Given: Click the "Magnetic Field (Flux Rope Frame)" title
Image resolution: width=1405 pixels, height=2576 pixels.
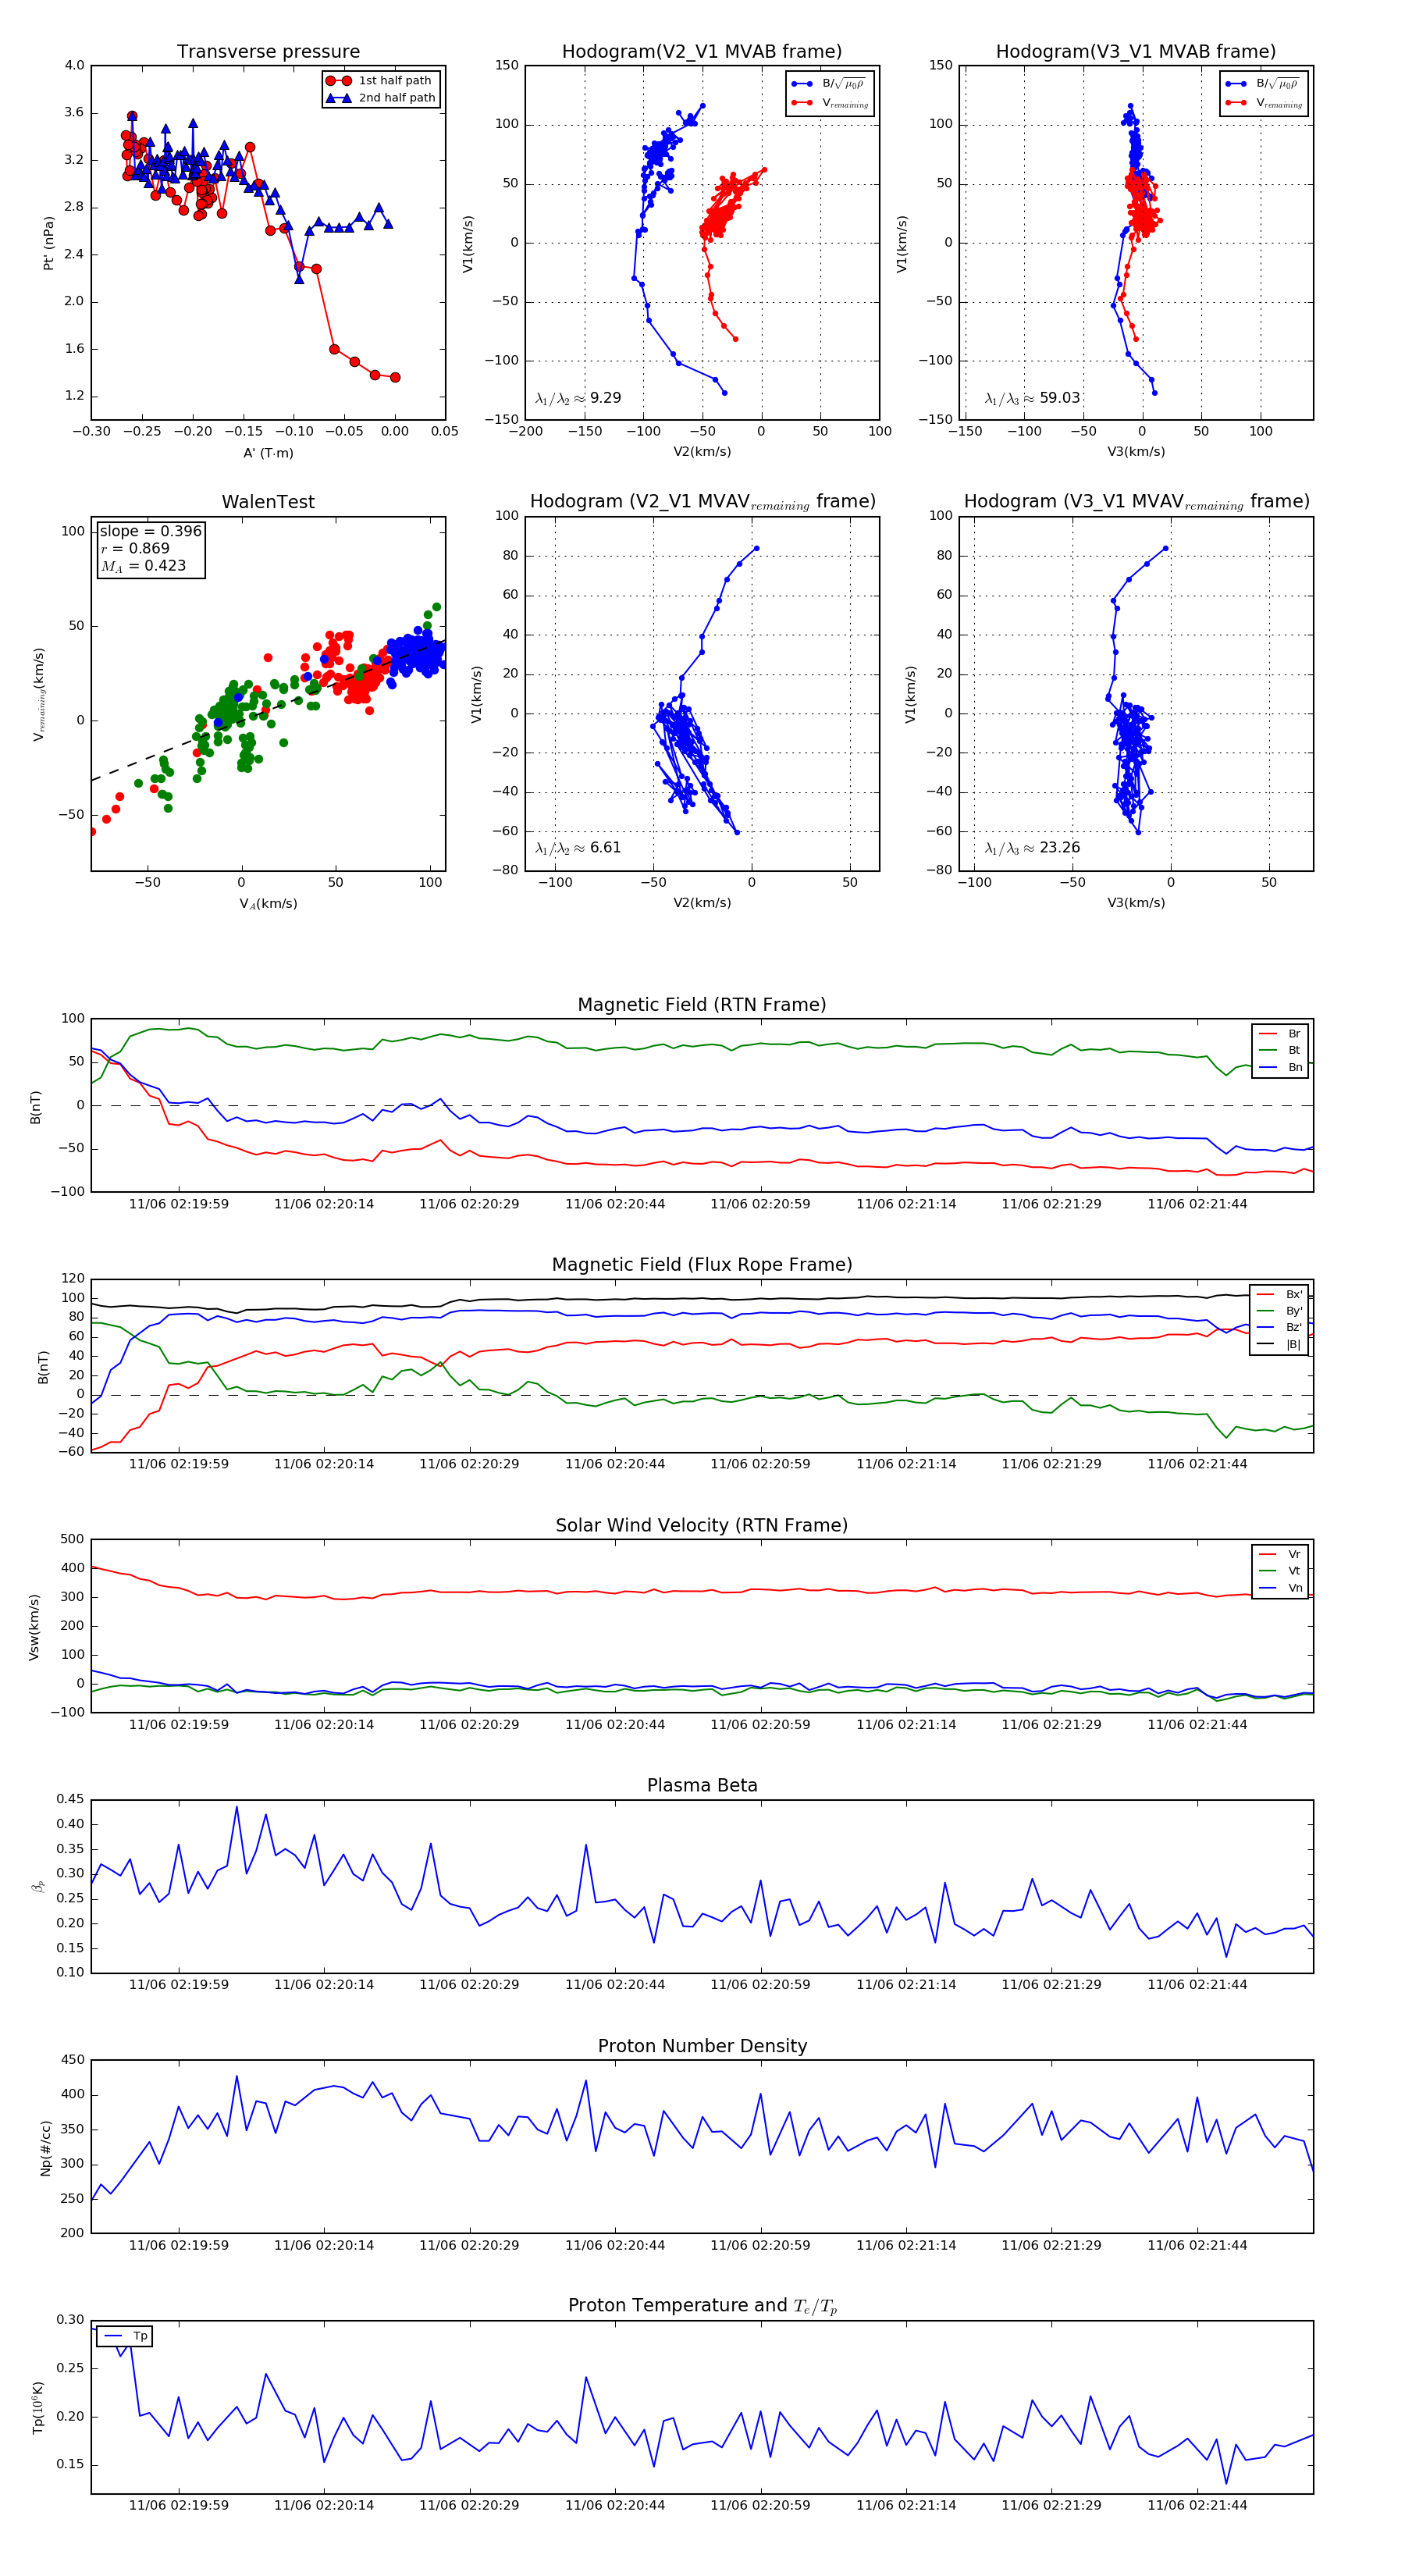Looking at the screenshot, I should [702, 1265].
